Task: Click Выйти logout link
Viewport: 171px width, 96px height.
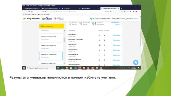Action: [x=136, y=19]
